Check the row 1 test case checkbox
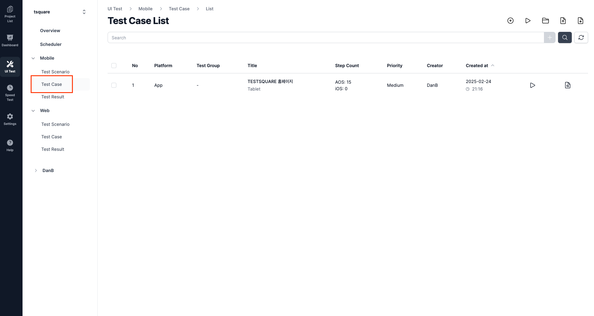The width and height of the screenshot is (594, 316). tap(114, 85)
